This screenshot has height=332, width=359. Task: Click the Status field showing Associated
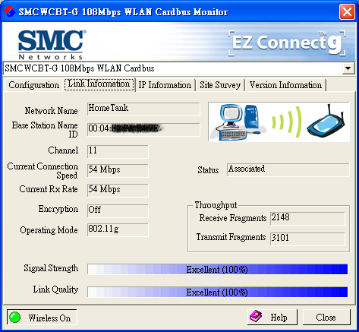point(288,169)
